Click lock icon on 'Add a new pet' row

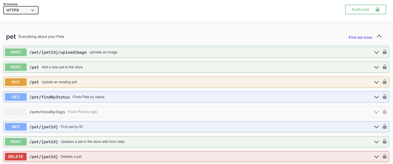384,67
